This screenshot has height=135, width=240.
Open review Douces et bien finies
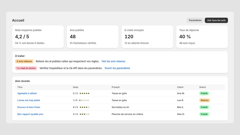pyautogui.click(x=29, y=107)
